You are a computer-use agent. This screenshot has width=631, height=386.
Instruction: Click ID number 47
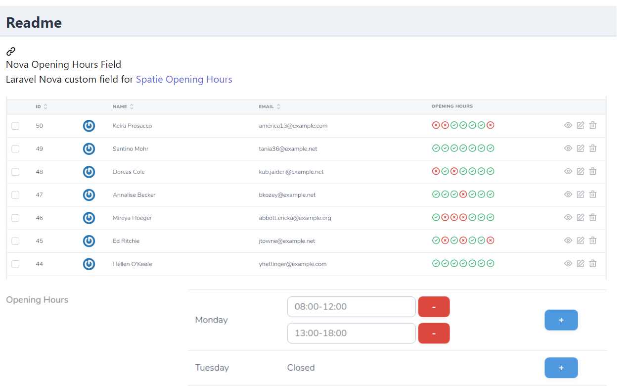[x=40, y=195]
